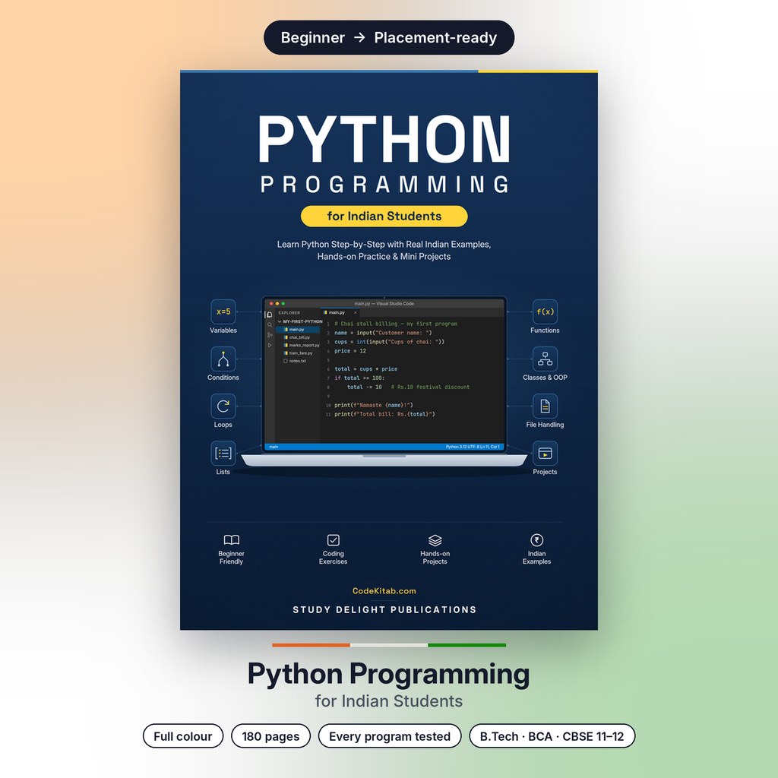The width and height of the screenshot is (778, 778).
Task: Click the Variables x=5 icon
Action: (223, 312)
